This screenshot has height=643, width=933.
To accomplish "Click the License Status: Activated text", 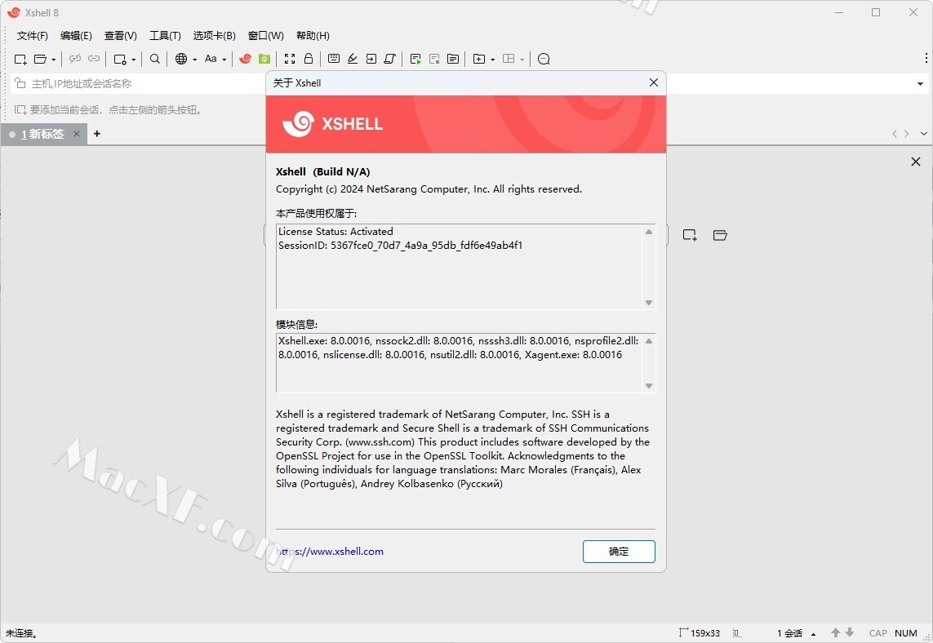I will click(335, 232).
